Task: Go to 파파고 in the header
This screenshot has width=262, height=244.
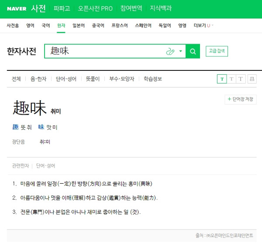Action: (x=62, y=8)
